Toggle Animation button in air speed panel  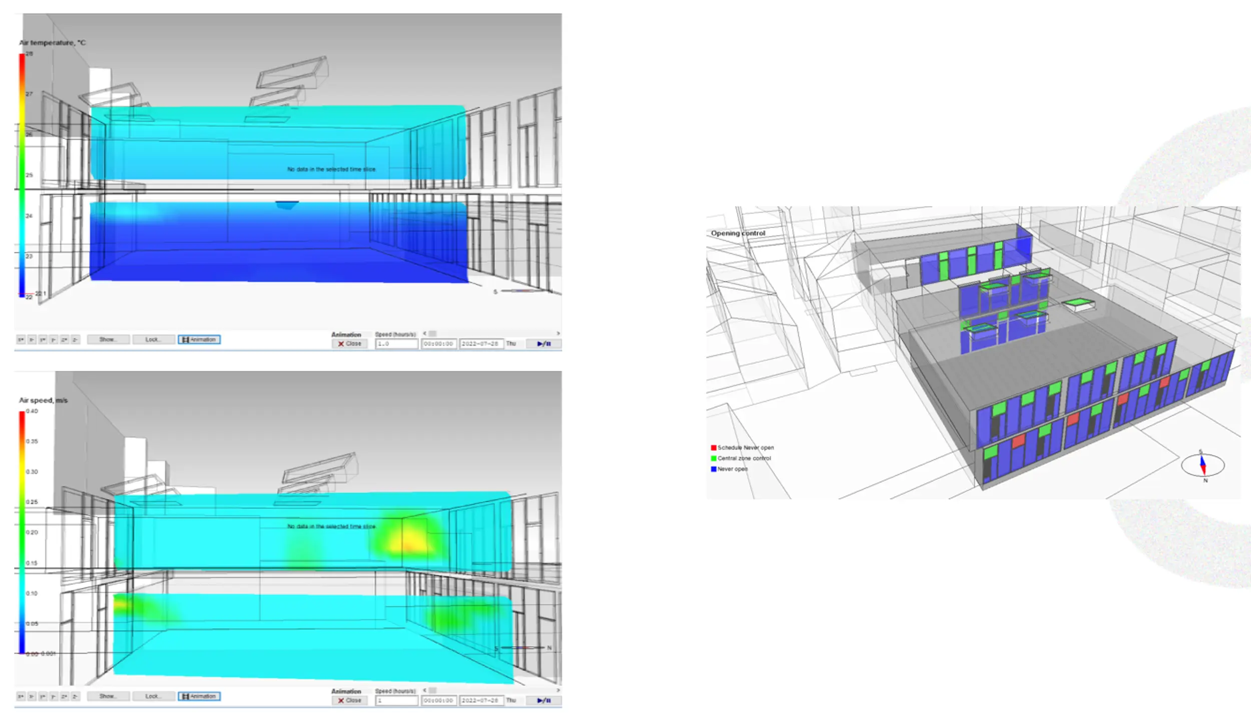coord(199,696)
